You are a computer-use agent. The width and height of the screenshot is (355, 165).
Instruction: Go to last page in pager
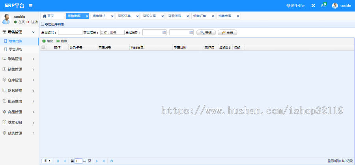(x=104, y=161)
